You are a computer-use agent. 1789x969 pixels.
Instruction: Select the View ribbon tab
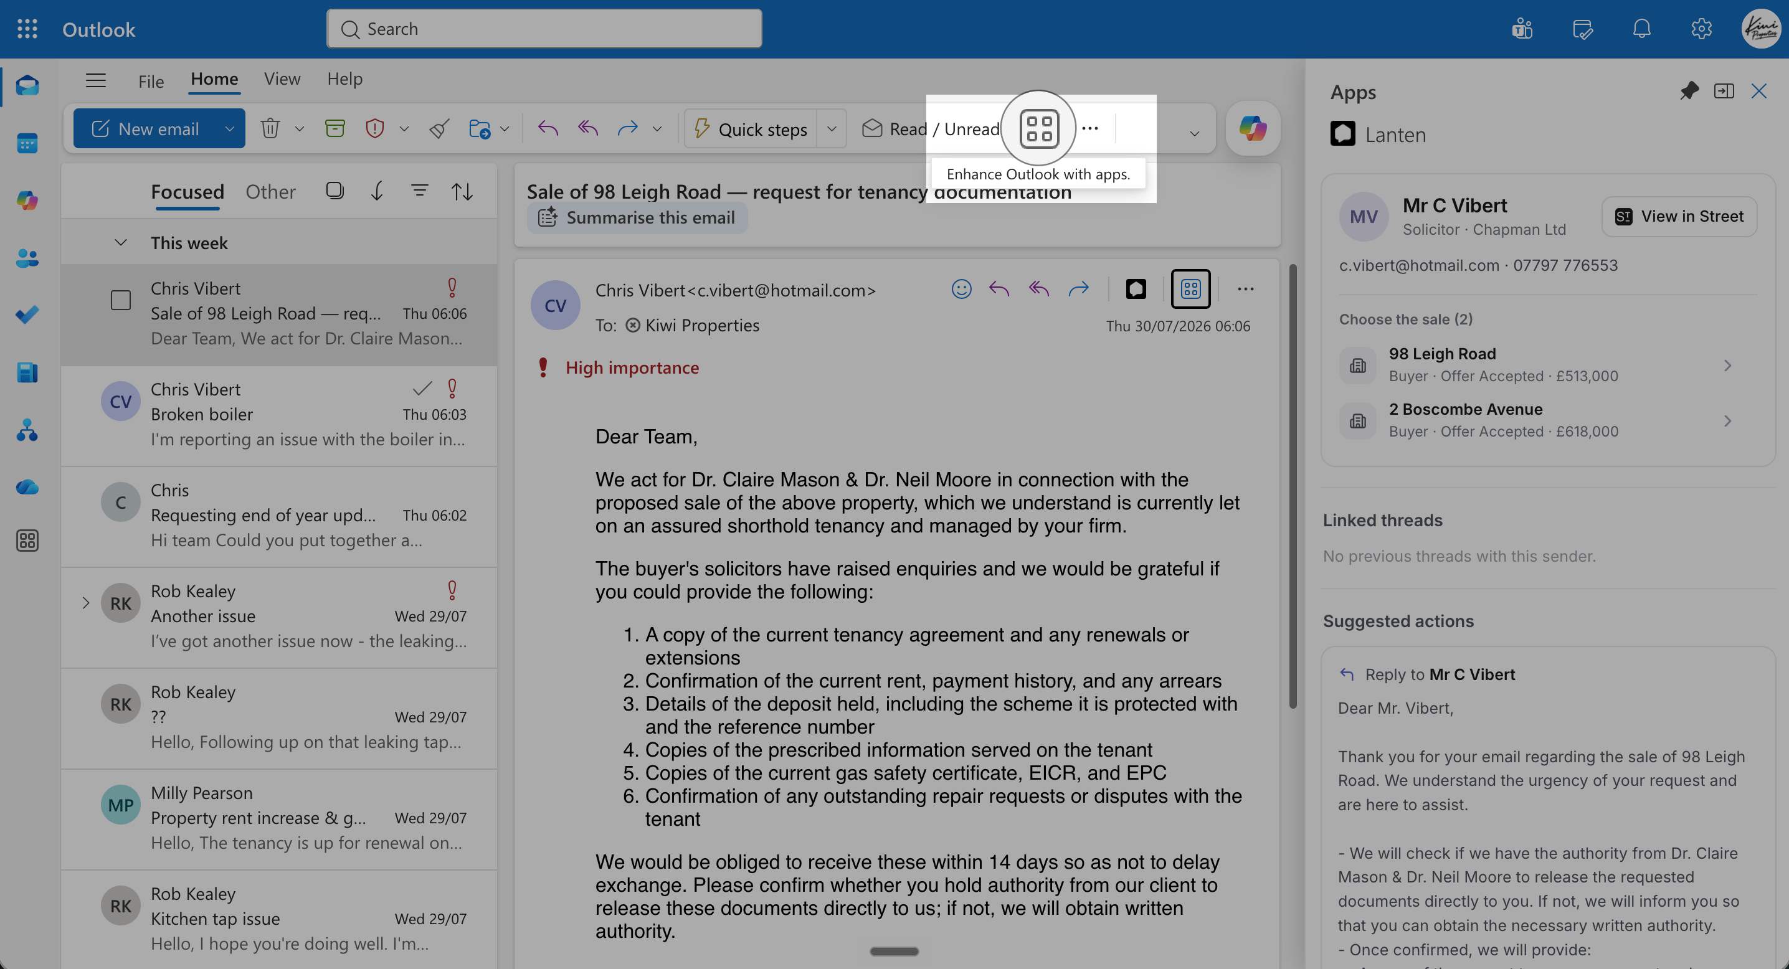tap(282, 79)
